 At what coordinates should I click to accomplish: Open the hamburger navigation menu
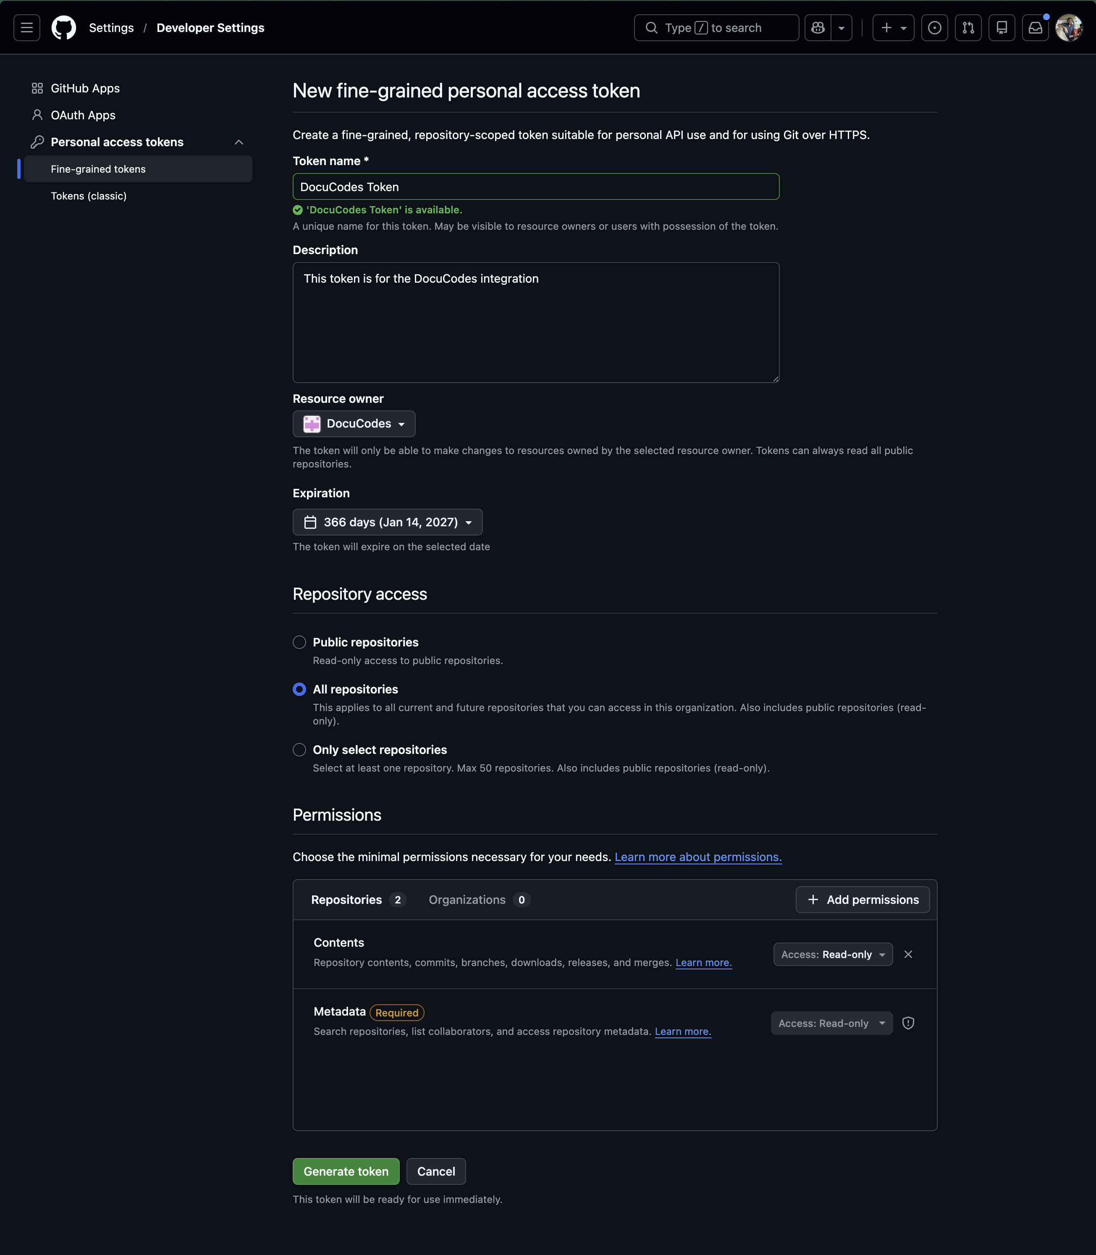[x=26, y=28]
